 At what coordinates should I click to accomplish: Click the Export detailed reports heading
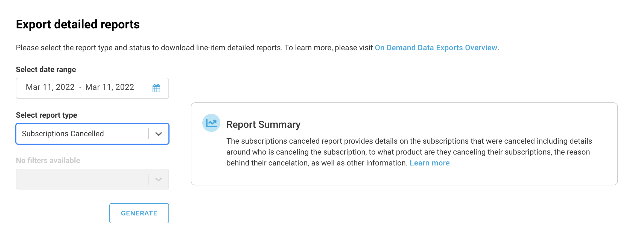pyautogui.click(x=78, y=24)
